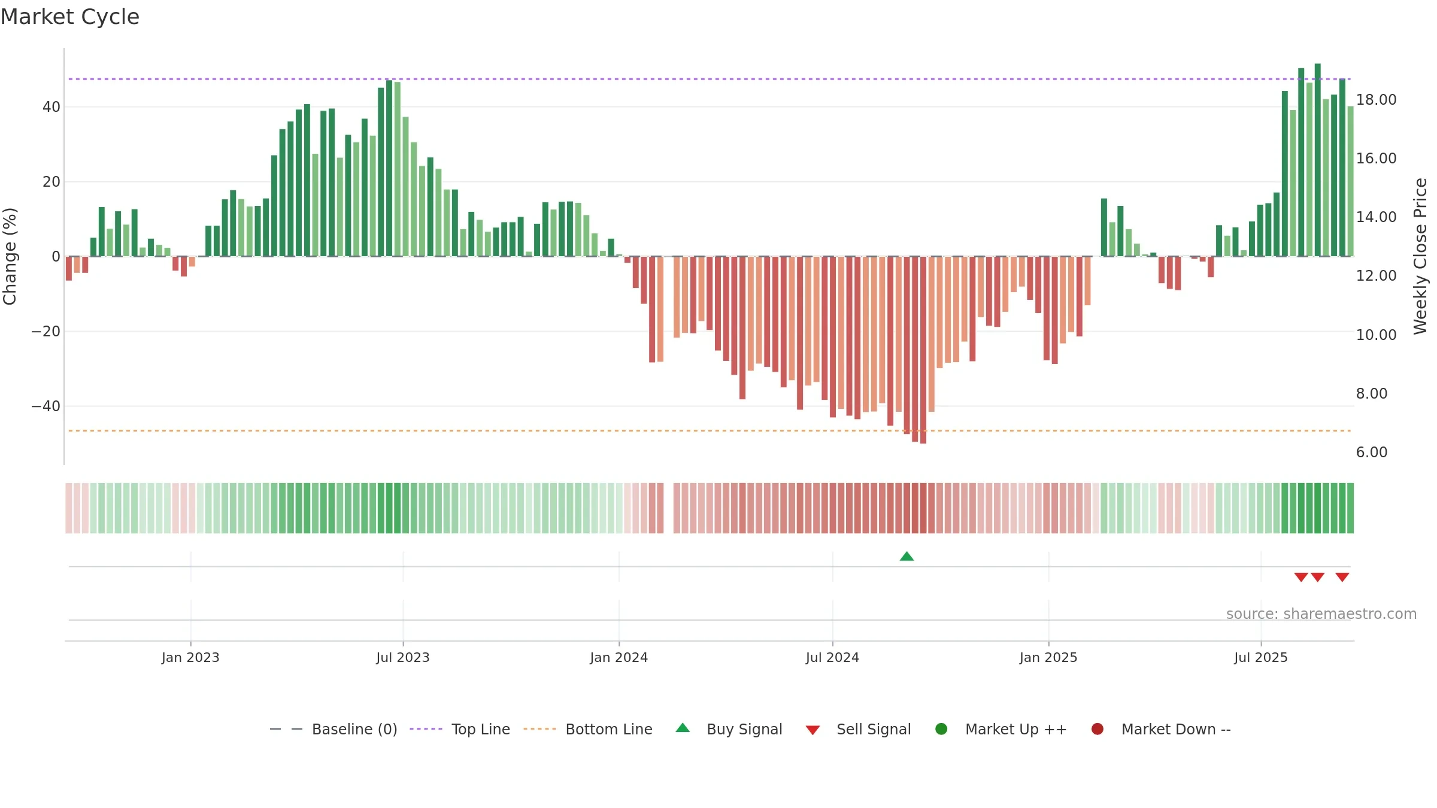This screenshot has height=808, width=1437.
Task: Click the green Buy Signal triangle marker
Action: [x=907, y=557]
